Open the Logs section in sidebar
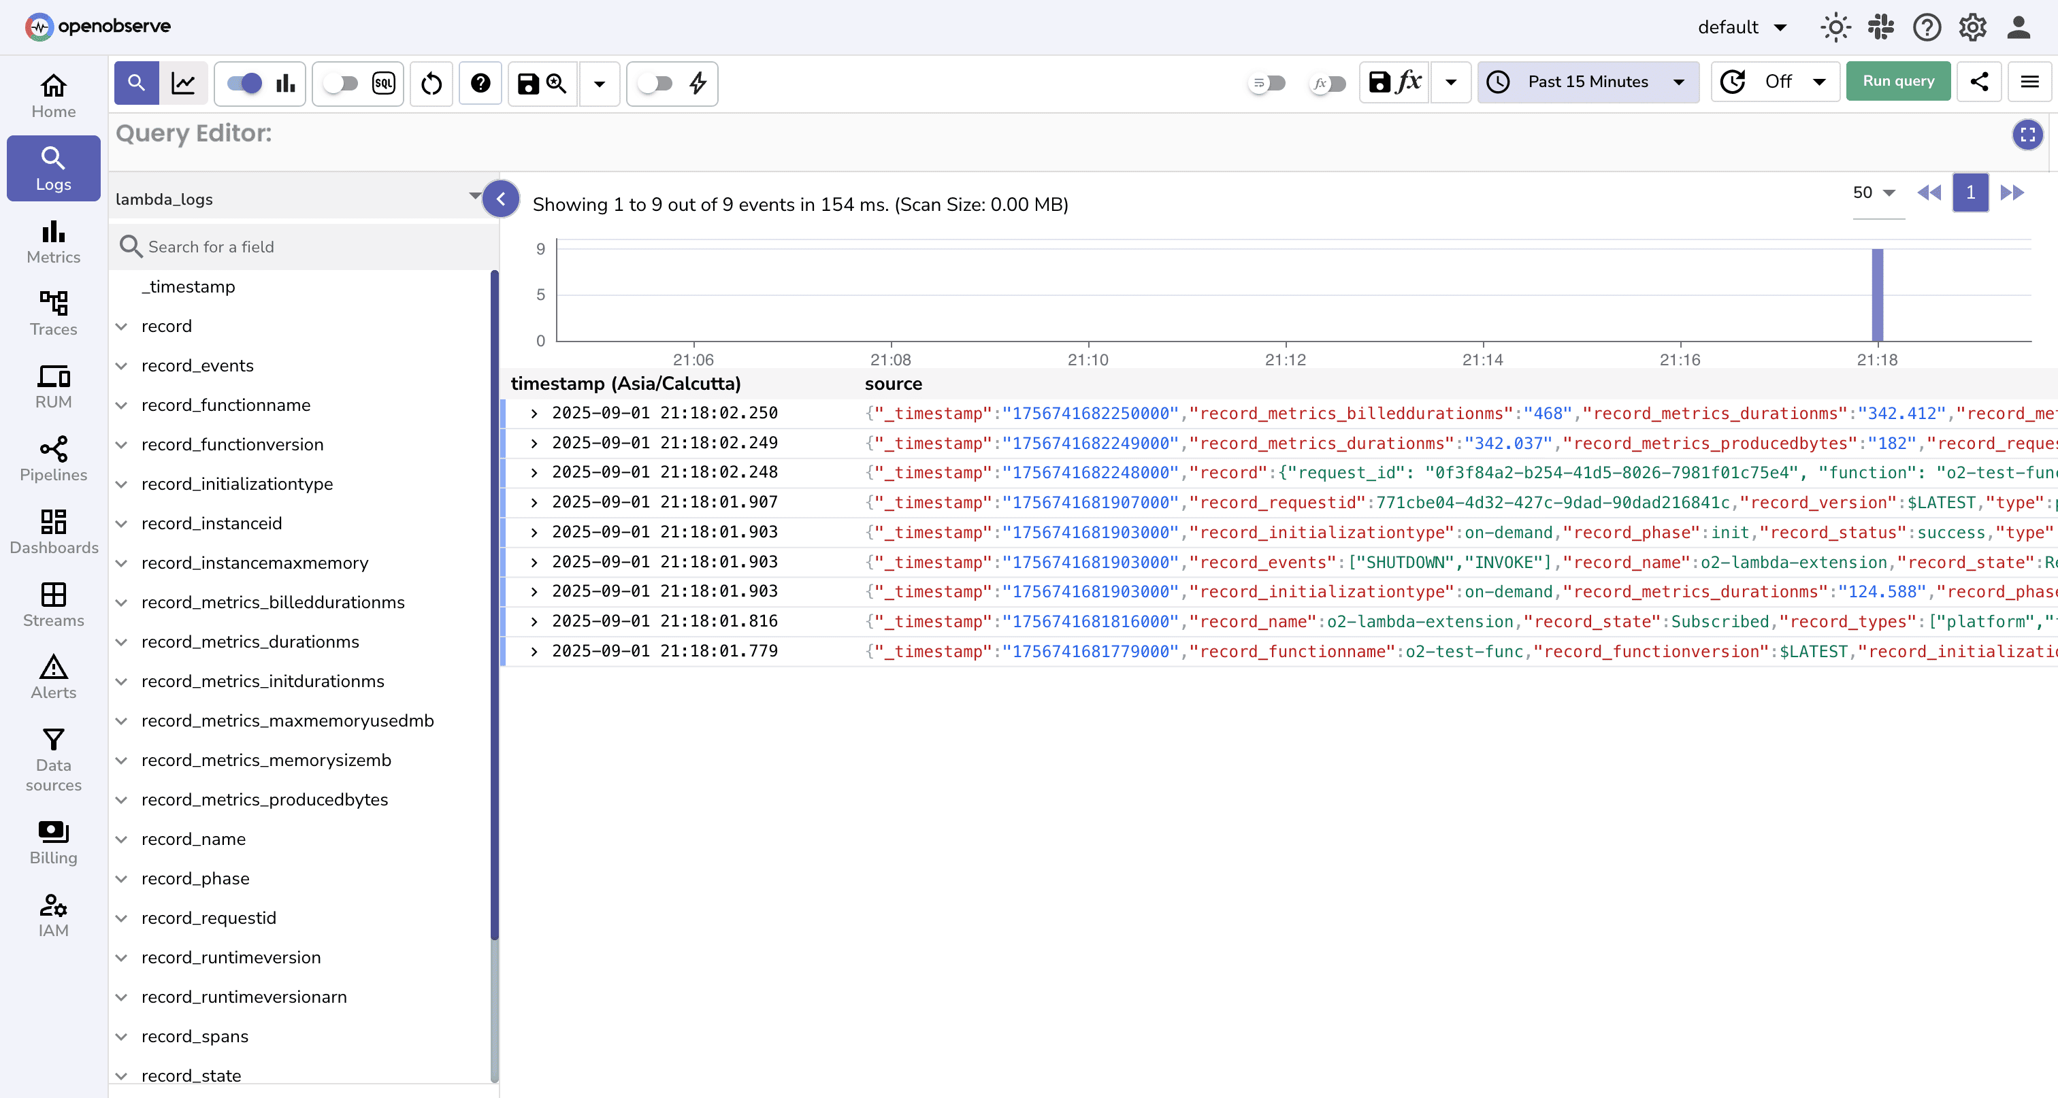The image size is (2058, 1098). coord(52,169)
